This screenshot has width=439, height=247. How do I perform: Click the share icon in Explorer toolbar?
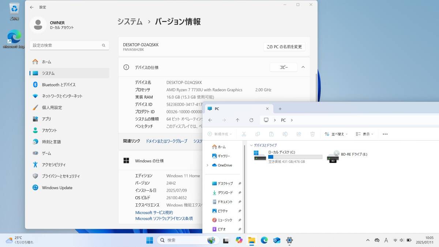[x=299, y=134]
